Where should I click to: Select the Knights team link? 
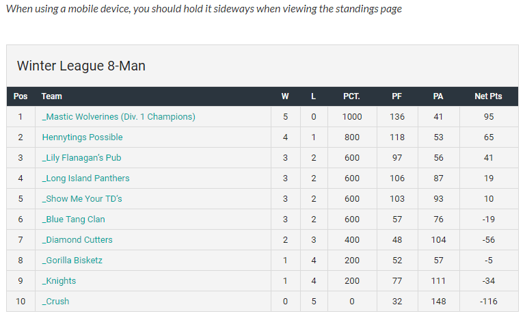point(59,281)
